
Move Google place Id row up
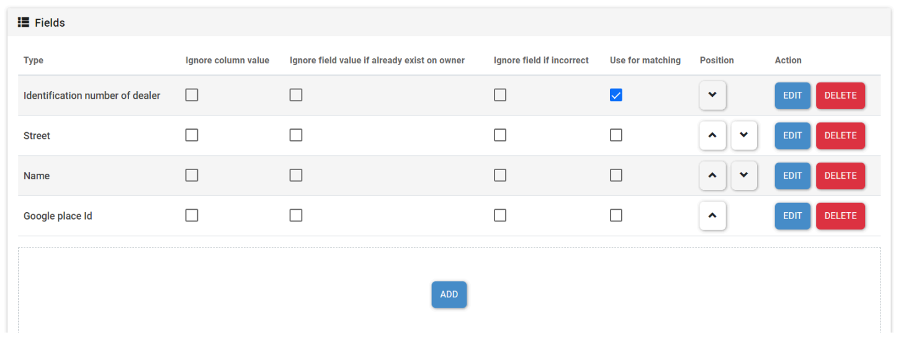712,216
